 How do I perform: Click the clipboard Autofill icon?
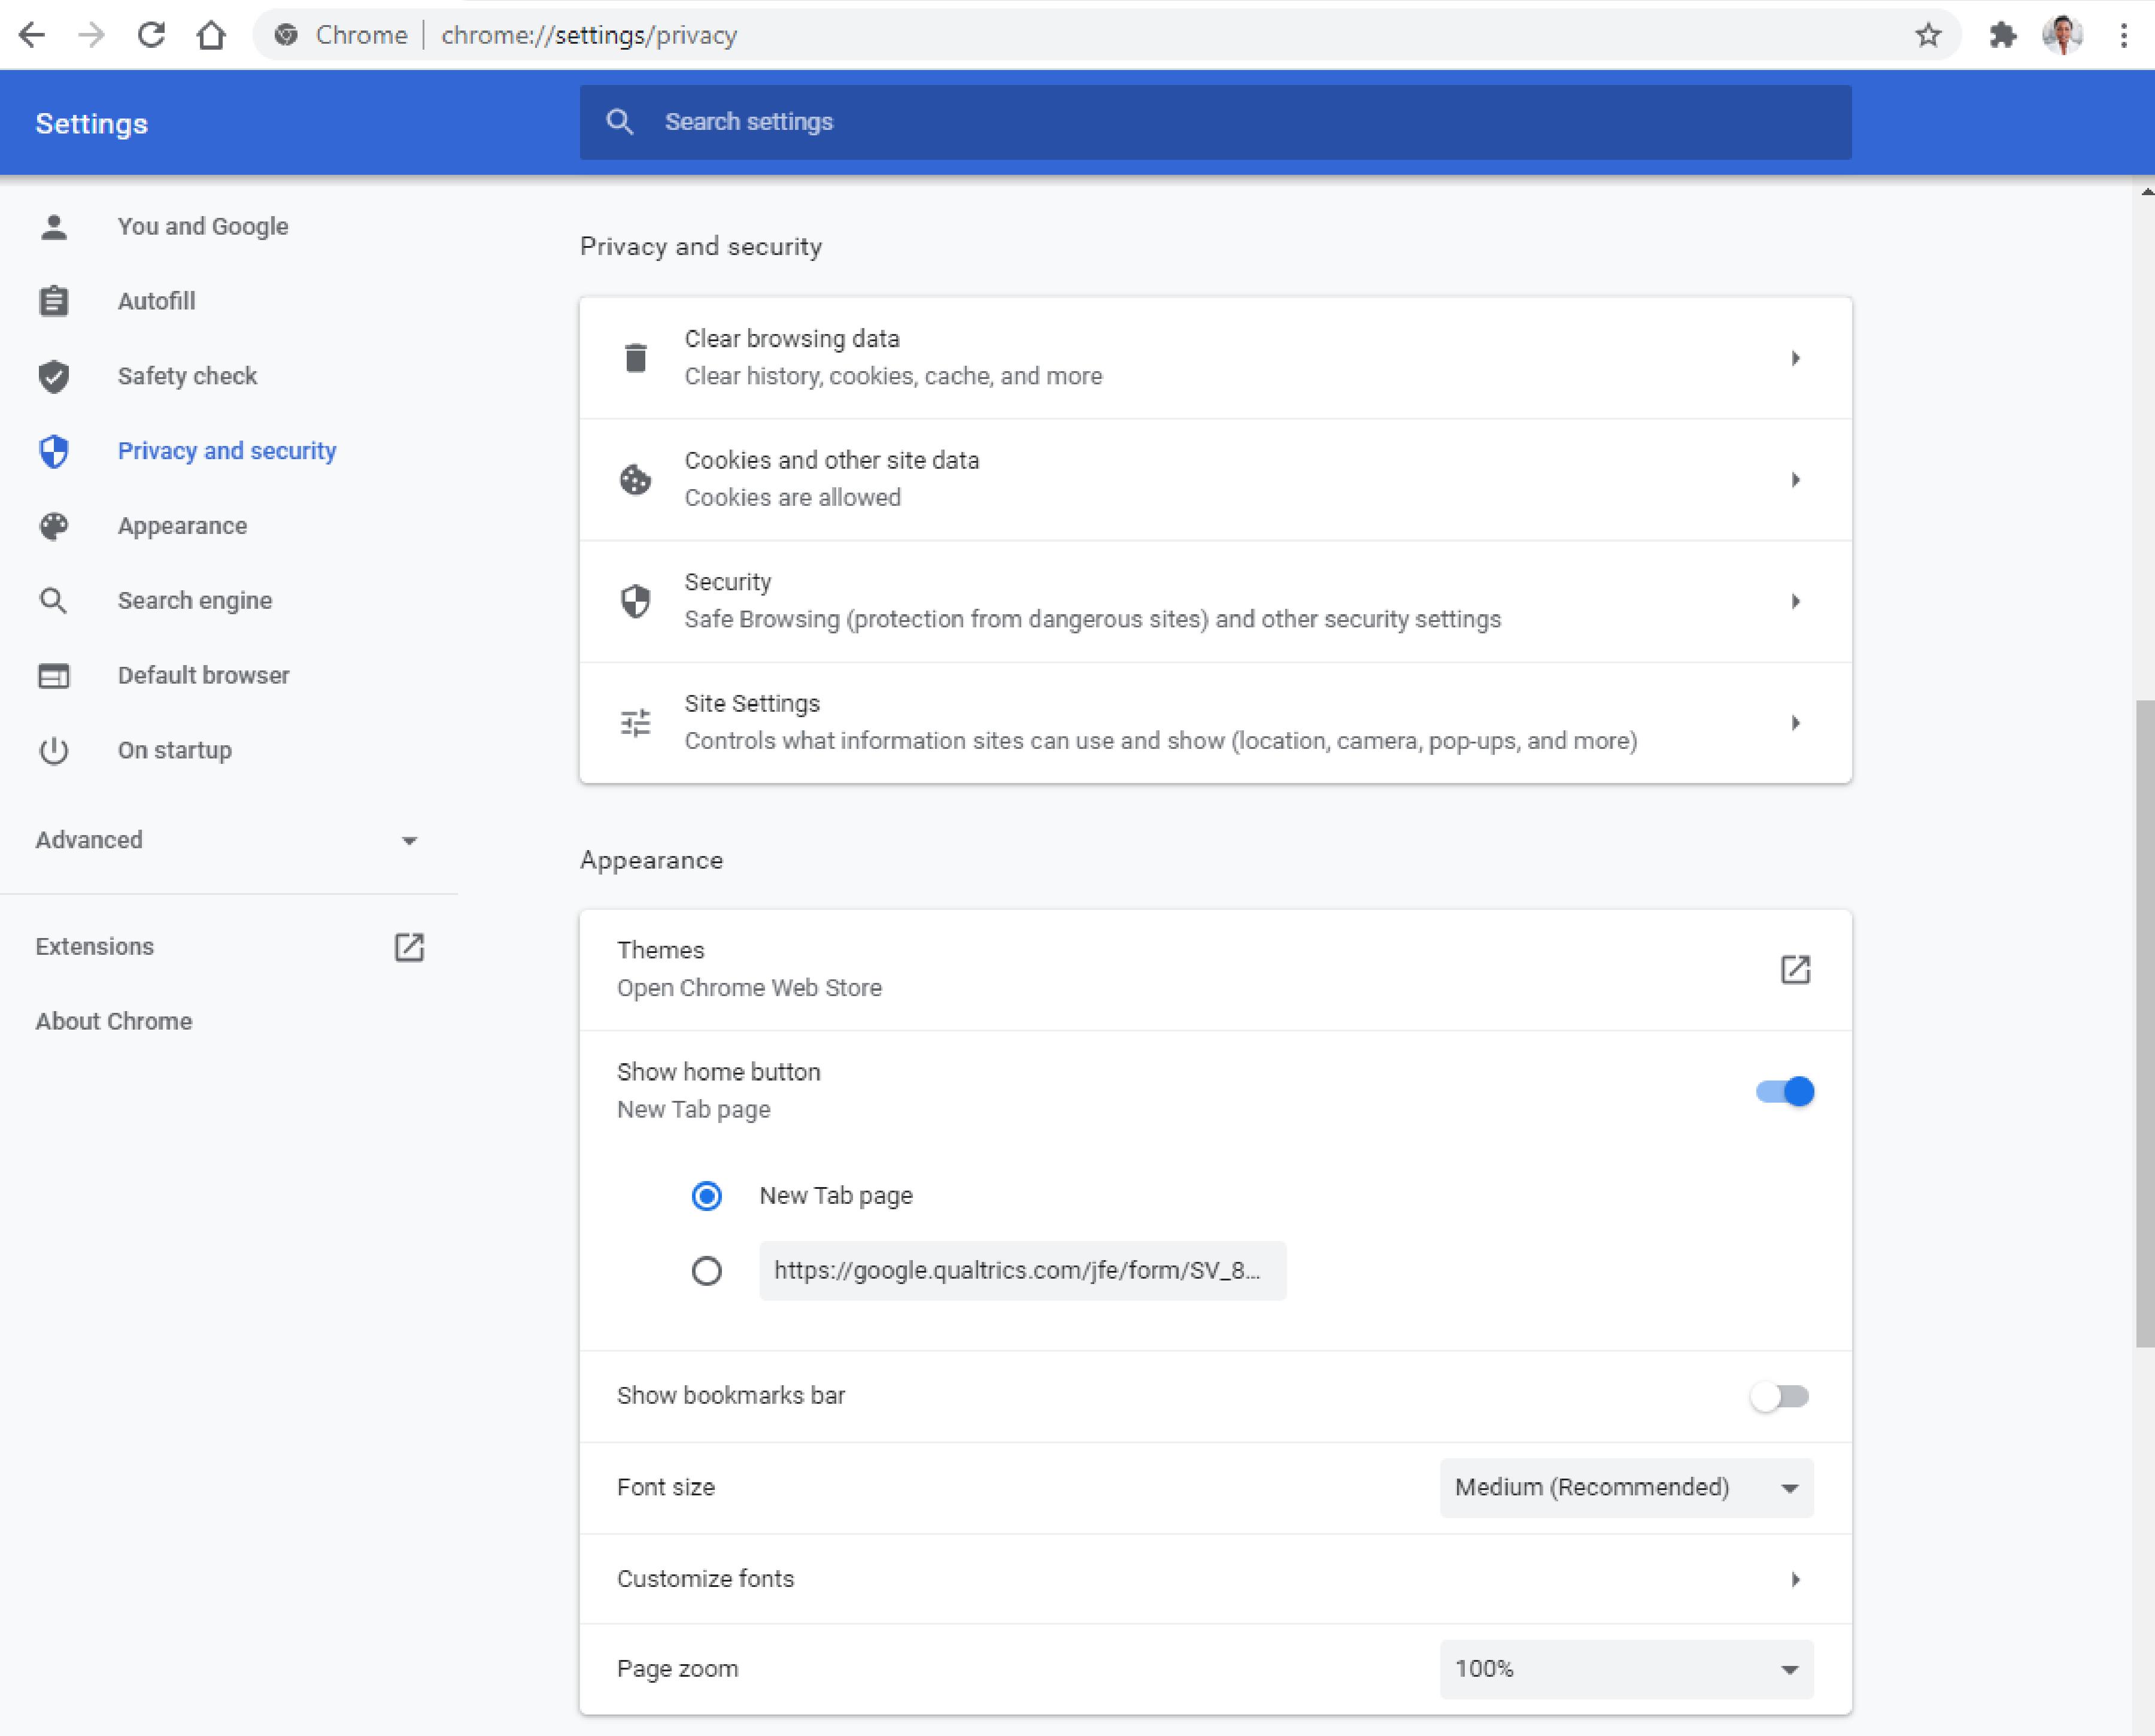[x=54, y=301]
